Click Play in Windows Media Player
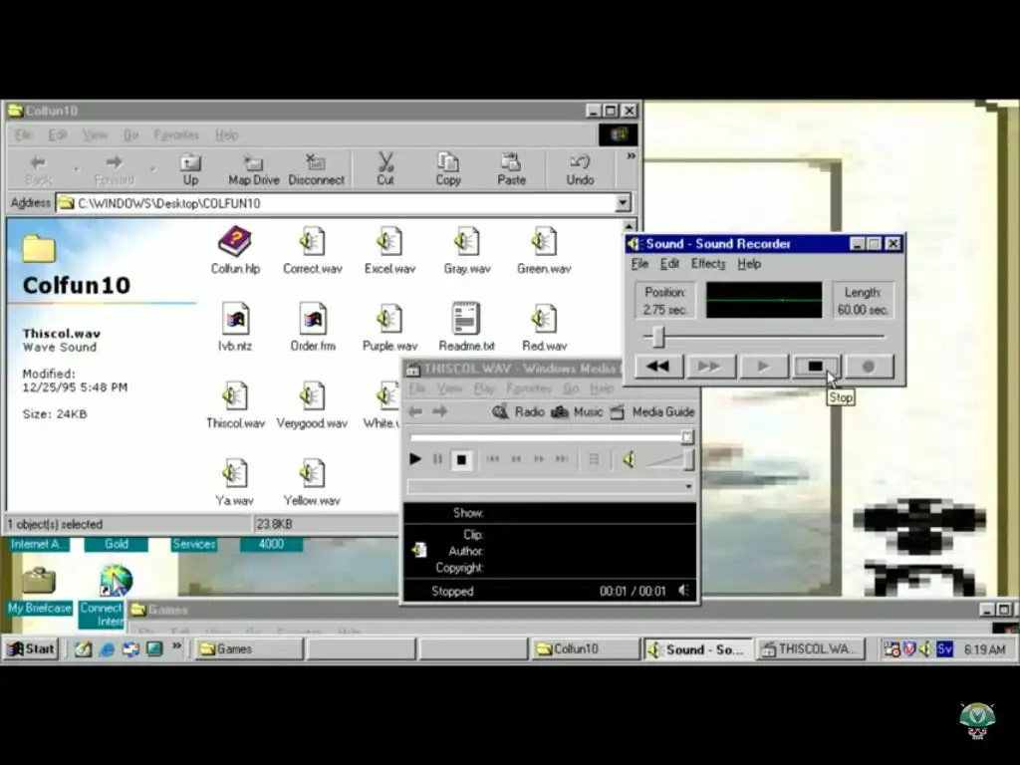The height and width of the screenshot is (765, 1020). point(415,459)
